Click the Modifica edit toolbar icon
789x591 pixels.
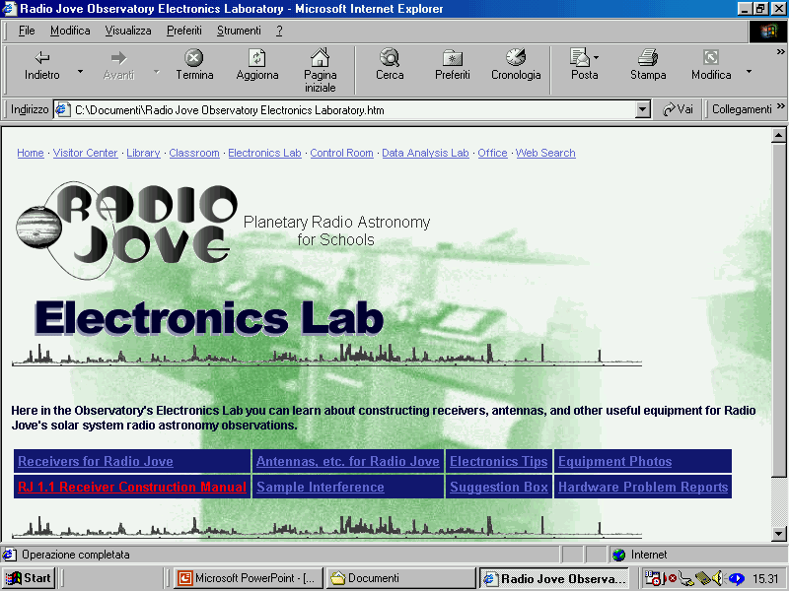coord(710,58)
